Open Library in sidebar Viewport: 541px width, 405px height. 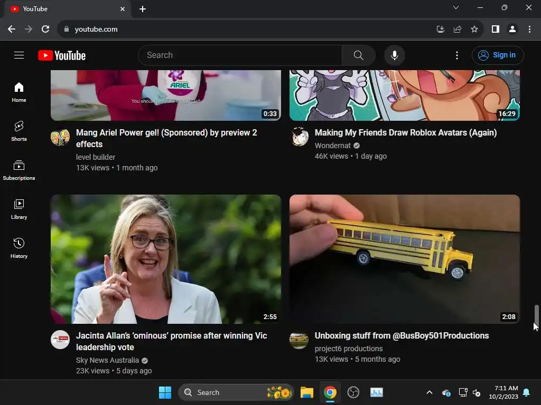[x=19, y=209]
